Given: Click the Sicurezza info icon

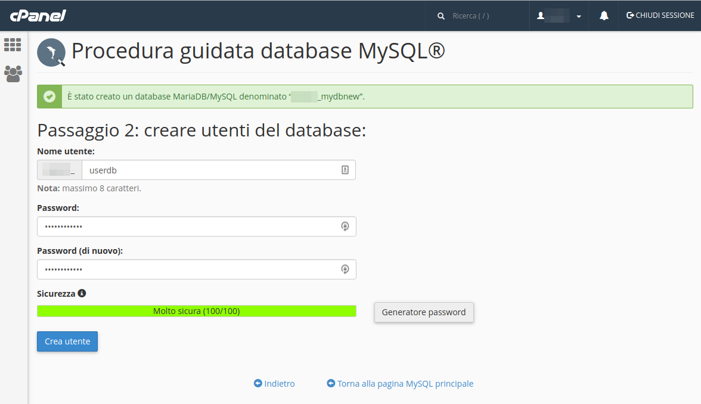Looking at the screenshot, I should point(82,293).
